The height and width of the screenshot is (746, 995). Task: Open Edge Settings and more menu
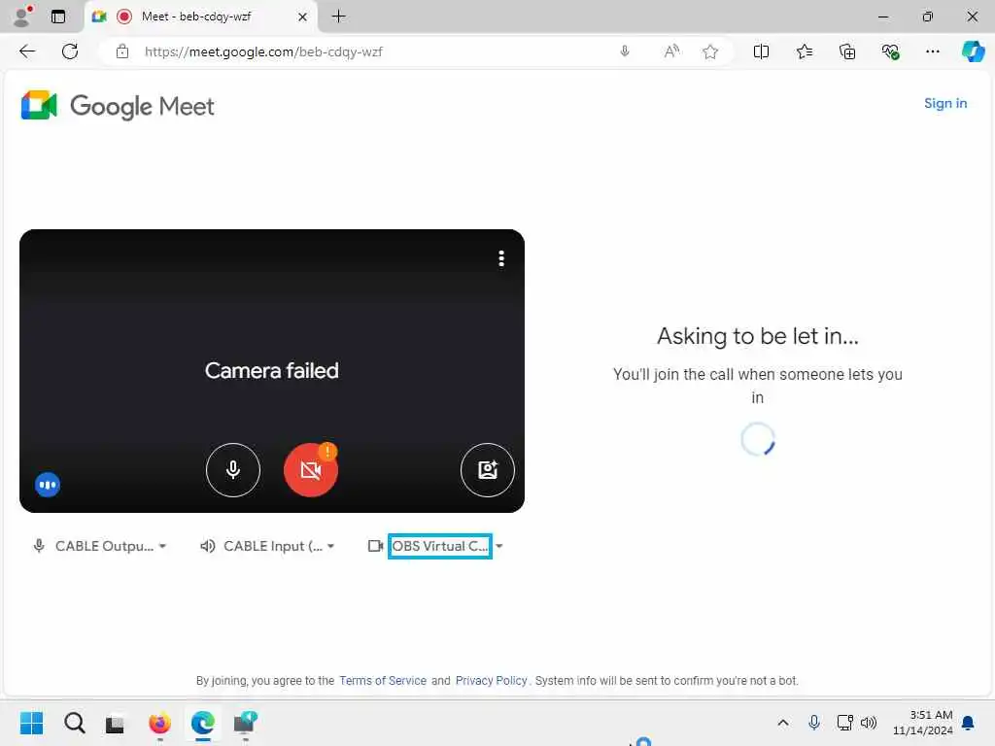pyautogui.click(x=932, y=51)
